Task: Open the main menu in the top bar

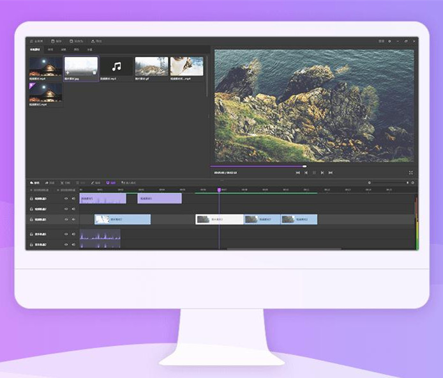Action: 36,42
